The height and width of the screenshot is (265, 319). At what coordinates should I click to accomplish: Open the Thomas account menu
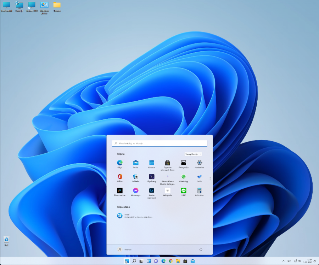(x=124, y=249)
